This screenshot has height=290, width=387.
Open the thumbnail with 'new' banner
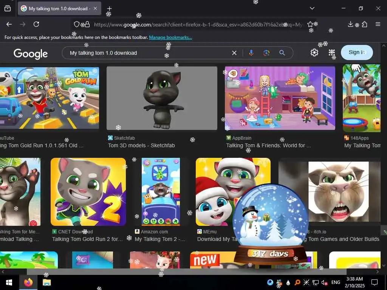(x=212, y=260)
